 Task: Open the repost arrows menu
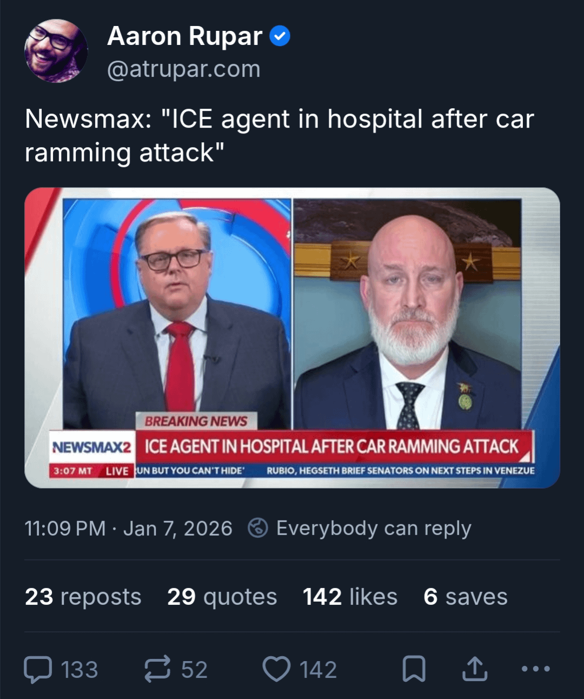pyautogui.click(x=157, y=669)
